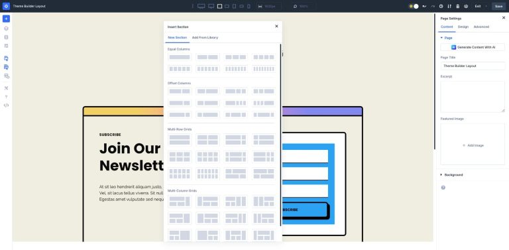Open the Design tab in Page Settings

click(463, 27)
